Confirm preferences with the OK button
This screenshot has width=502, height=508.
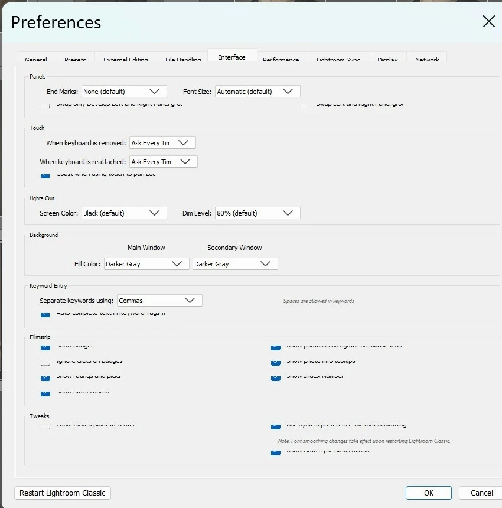(x=429, y=493)
